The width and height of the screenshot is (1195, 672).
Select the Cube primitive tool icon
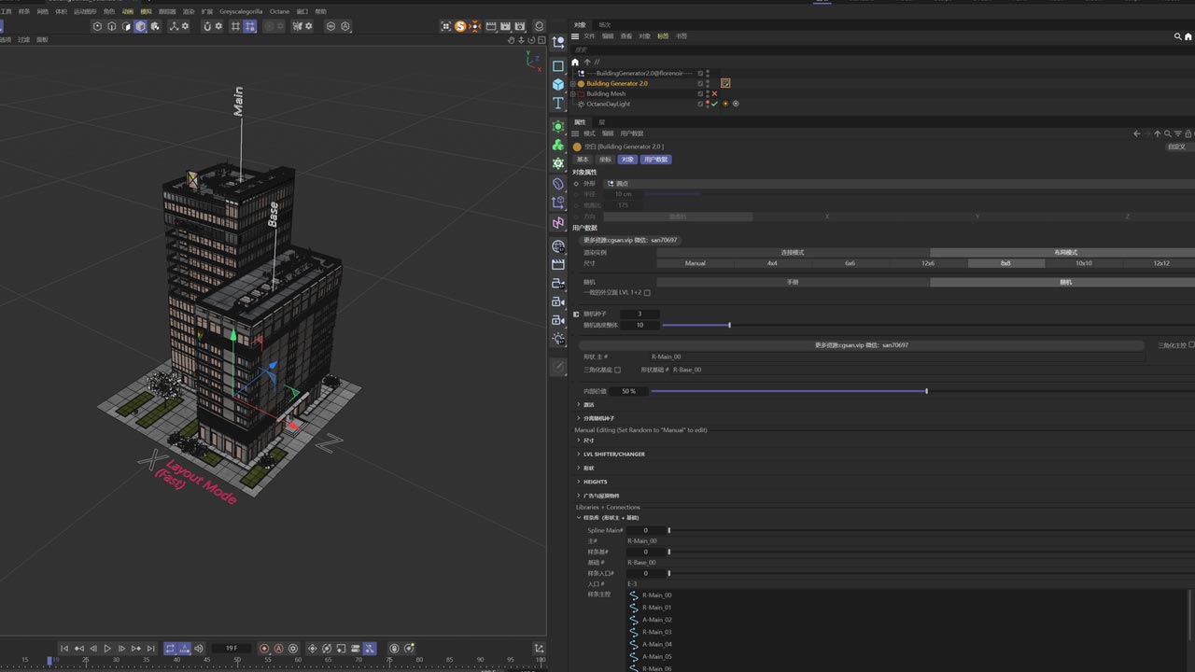(558, 84)
